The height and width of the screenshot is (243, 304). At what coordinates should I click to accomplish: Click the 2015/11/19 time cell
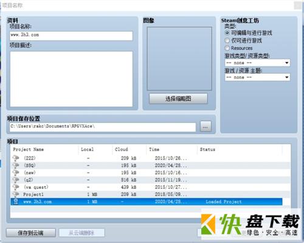(x=171, y=180)
